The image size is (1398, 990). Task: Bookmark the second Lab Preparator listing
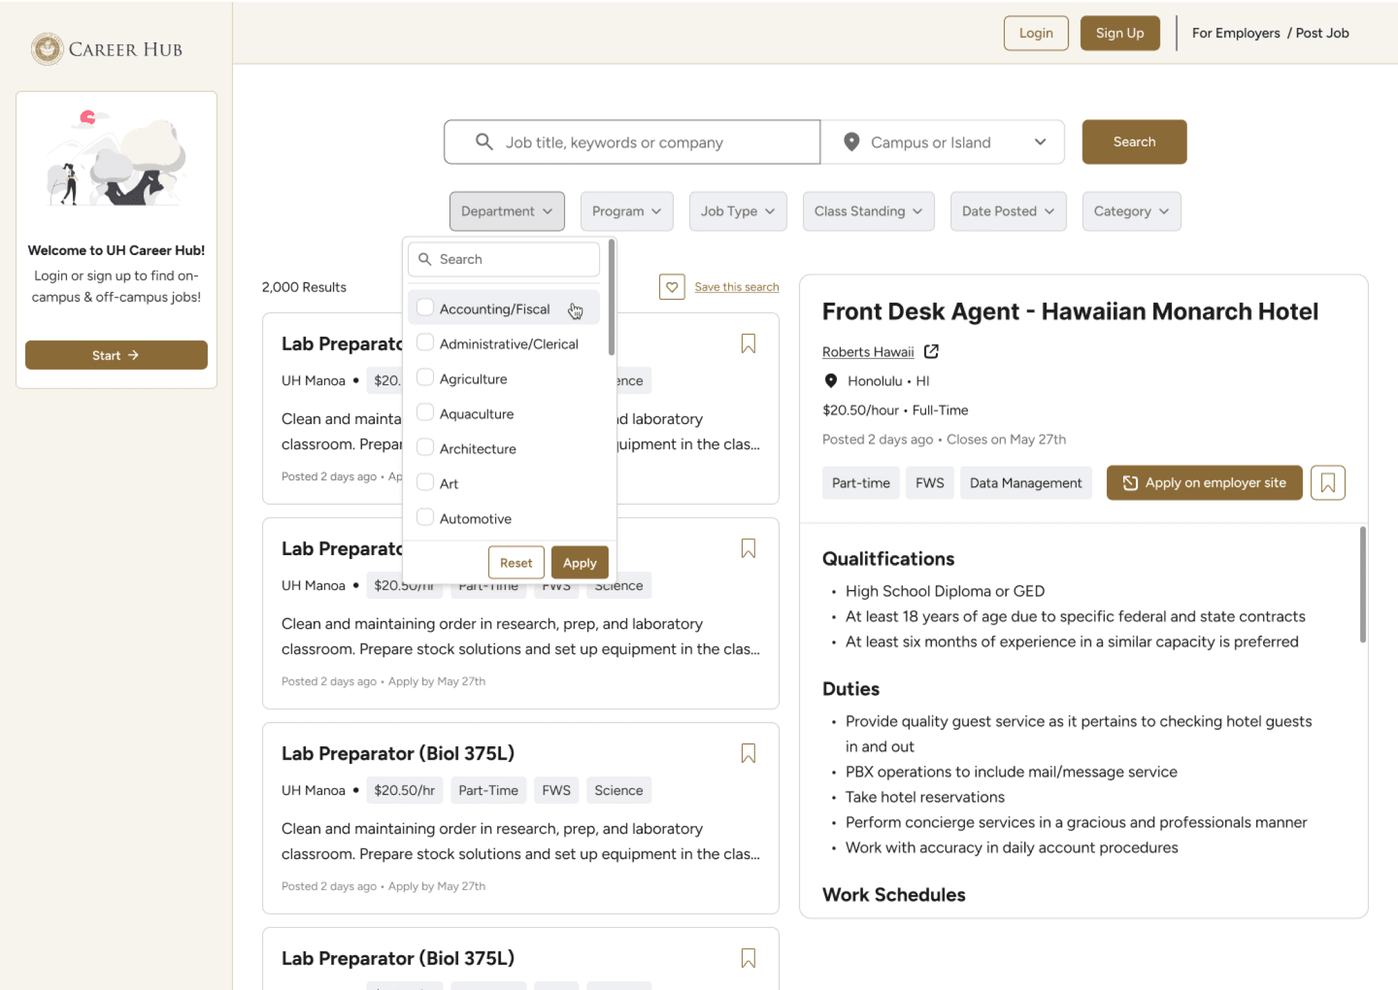point(748,548)
